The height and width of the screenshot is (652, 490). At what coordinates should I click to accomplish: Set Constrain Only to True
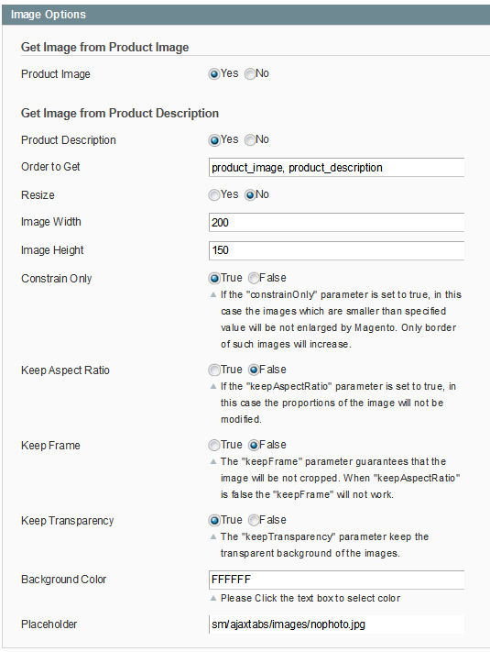pyautogui.click(x=213, y=279)
